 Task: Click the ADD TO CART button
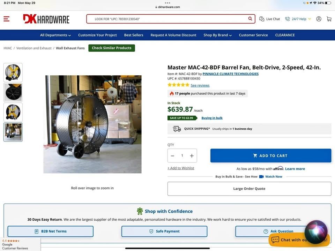point(270,156)
